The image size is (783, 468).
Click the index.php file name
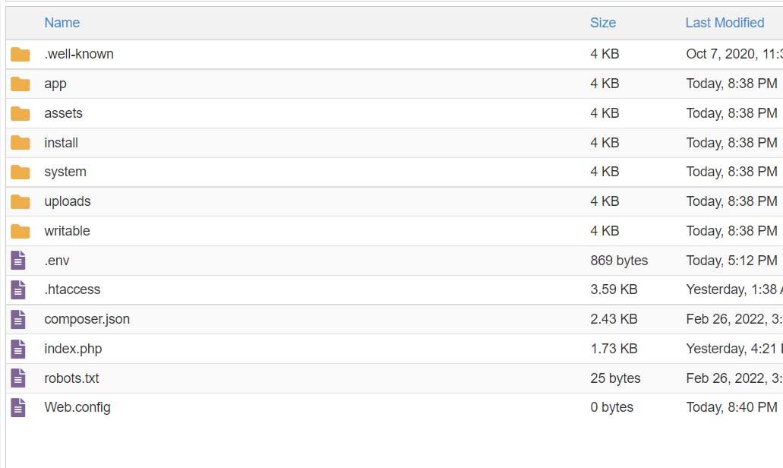point(73,349)
